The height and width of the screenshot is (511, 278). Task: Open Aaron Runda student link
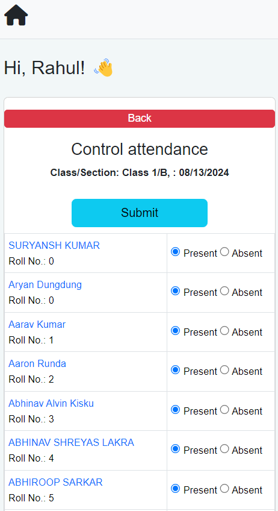[x=37, y=364]
